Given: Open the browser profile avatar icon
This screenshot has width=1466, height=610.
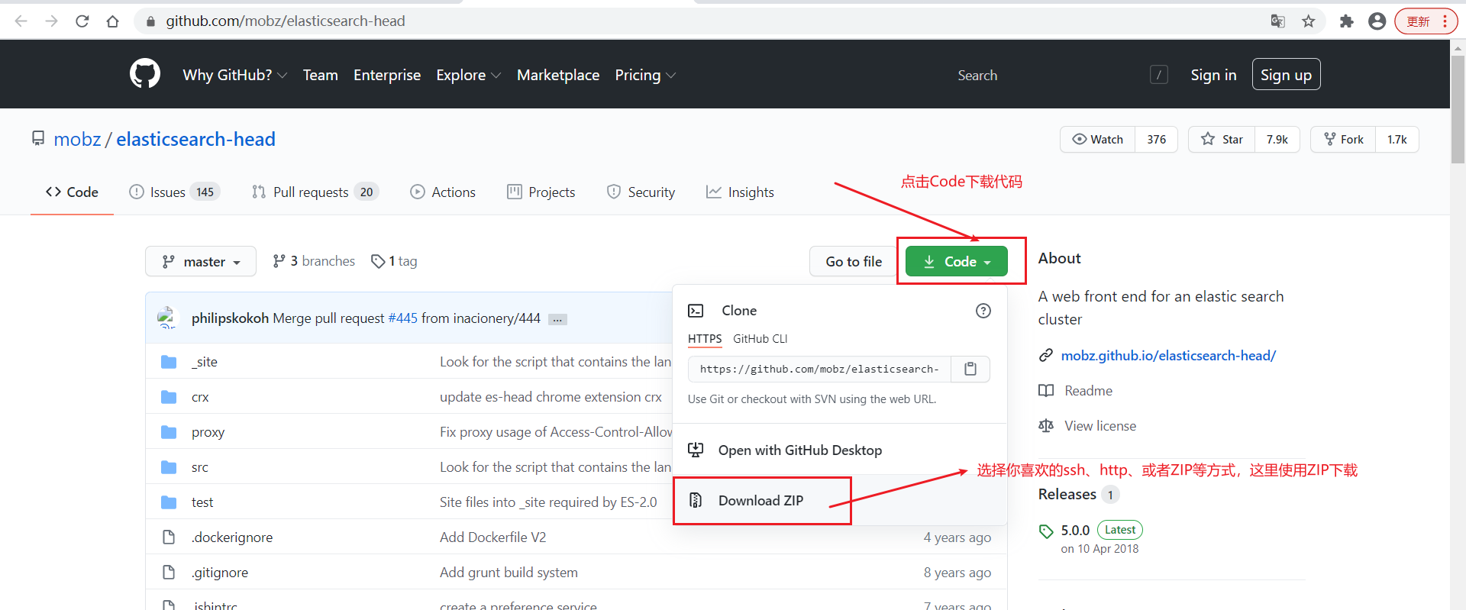Looking at the screenshot, I should 1377,21.
